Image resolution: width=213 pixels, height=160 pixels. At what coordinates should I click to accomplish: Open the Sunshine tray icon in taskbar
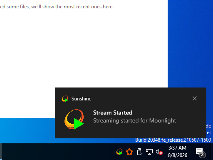pyautogui.click(x=119, y=152)
